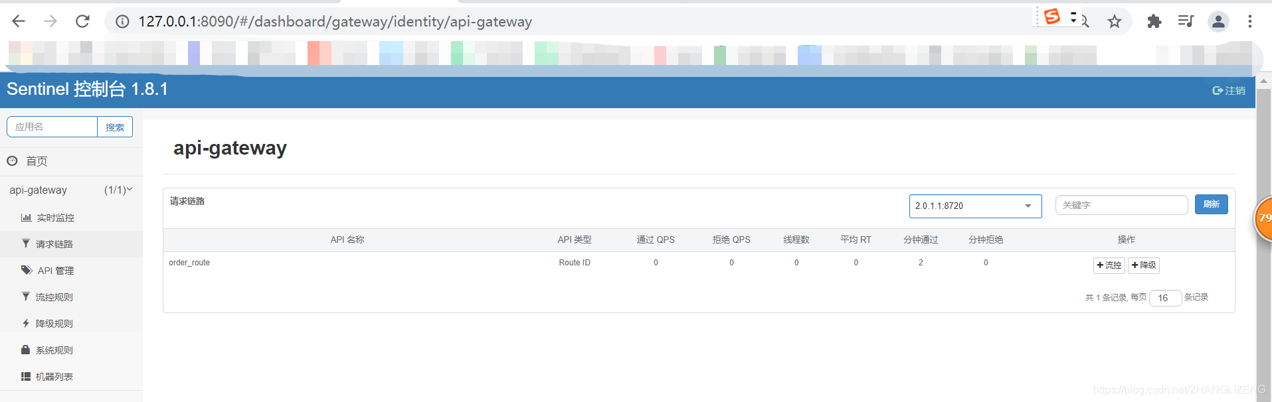Click the 平均 RT column header
Viewport: 1272px width, 402px height.
pyautogui.click(x=856, y=239)
